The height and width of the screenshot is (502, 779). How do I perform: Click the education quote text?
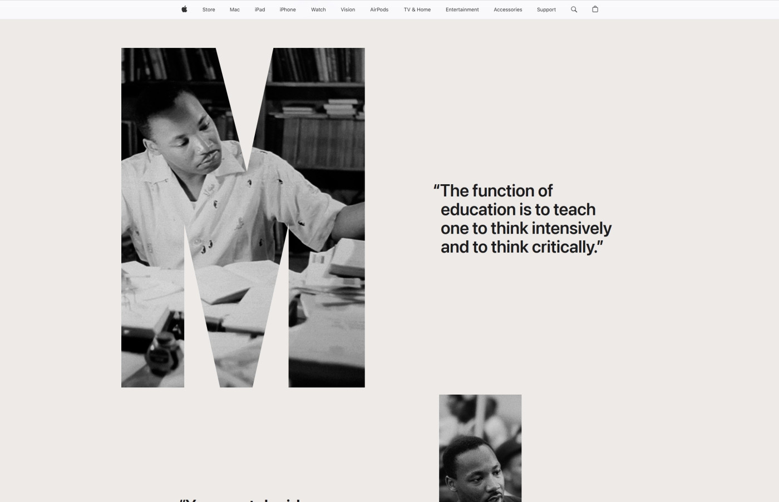pyautogui.click(x=522, y=219)
